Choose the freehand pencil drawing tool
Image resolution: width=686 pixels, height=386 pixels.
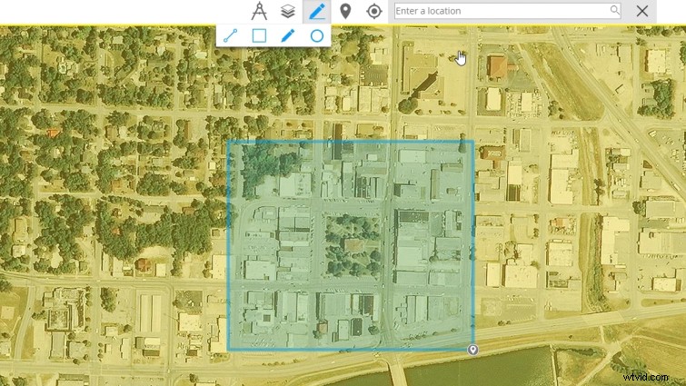tap(288, 35)
